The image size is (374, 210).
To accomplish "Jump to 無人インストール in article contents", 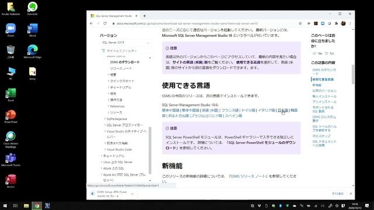I will pos(324,96).
